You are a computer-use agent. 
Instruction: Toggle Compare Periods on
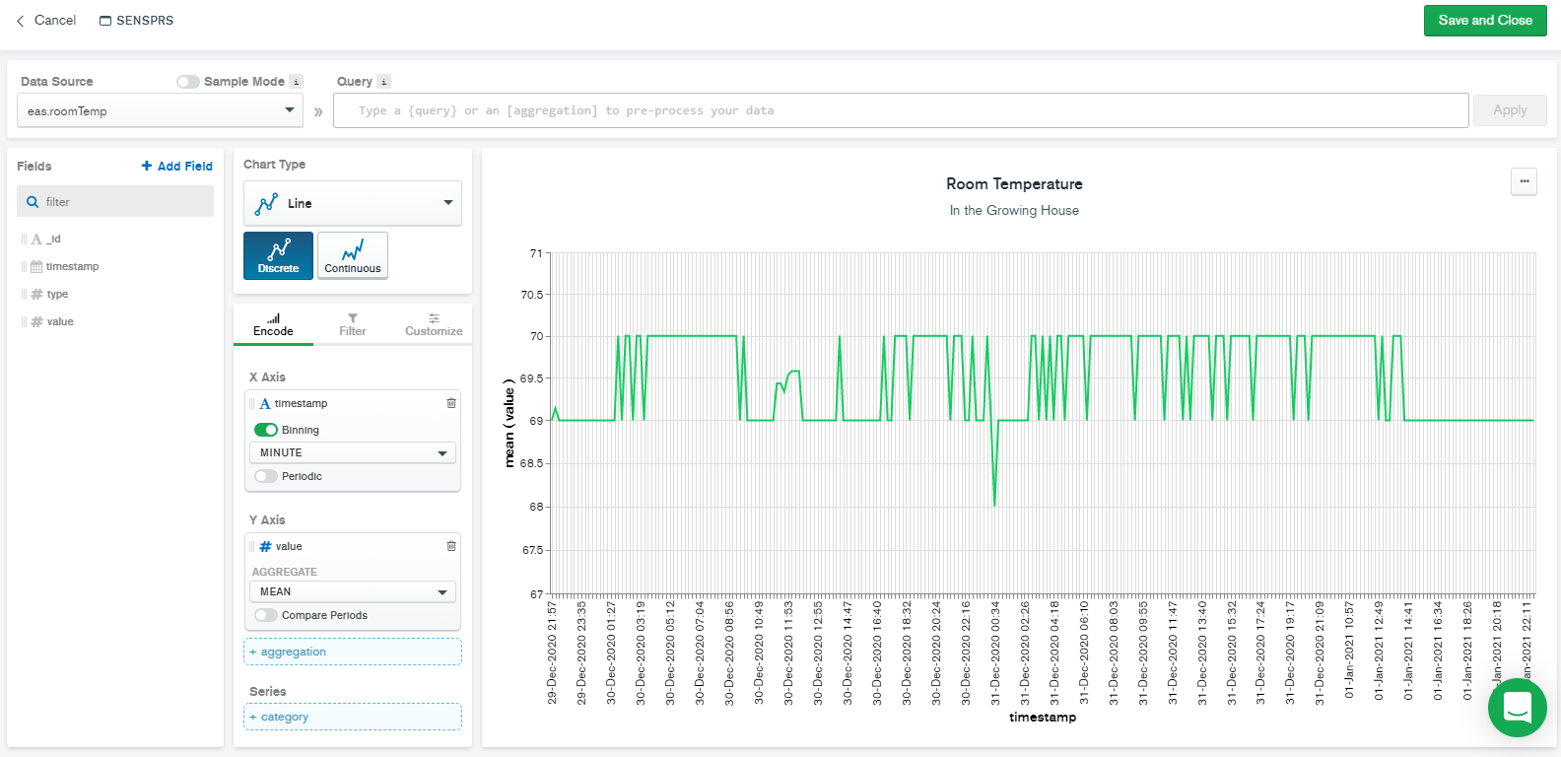[x=266, y=615]
